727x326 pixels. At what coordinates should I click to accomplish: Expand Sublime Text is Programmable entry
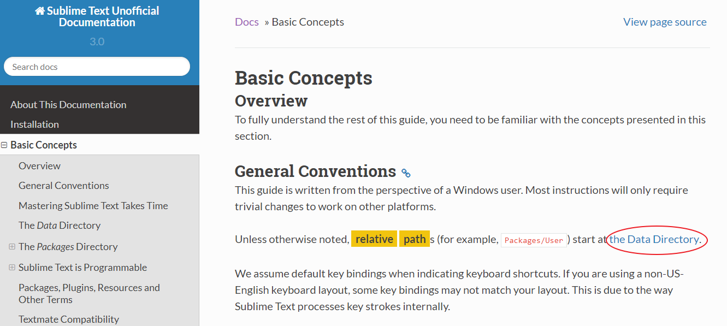coord(12,268)
